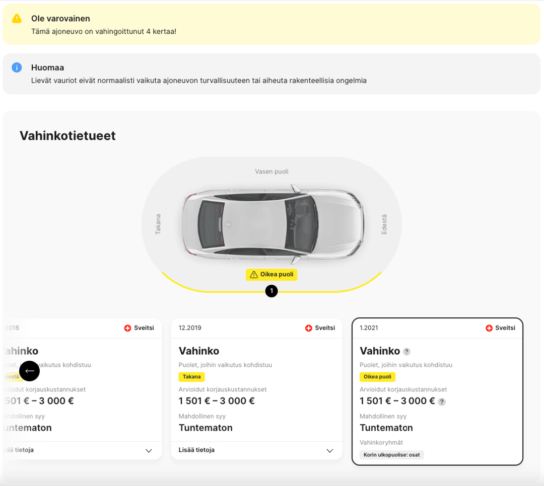Click the question mark next to the repair cost range
The image size is (544, 486).
(x=442, y=401)
